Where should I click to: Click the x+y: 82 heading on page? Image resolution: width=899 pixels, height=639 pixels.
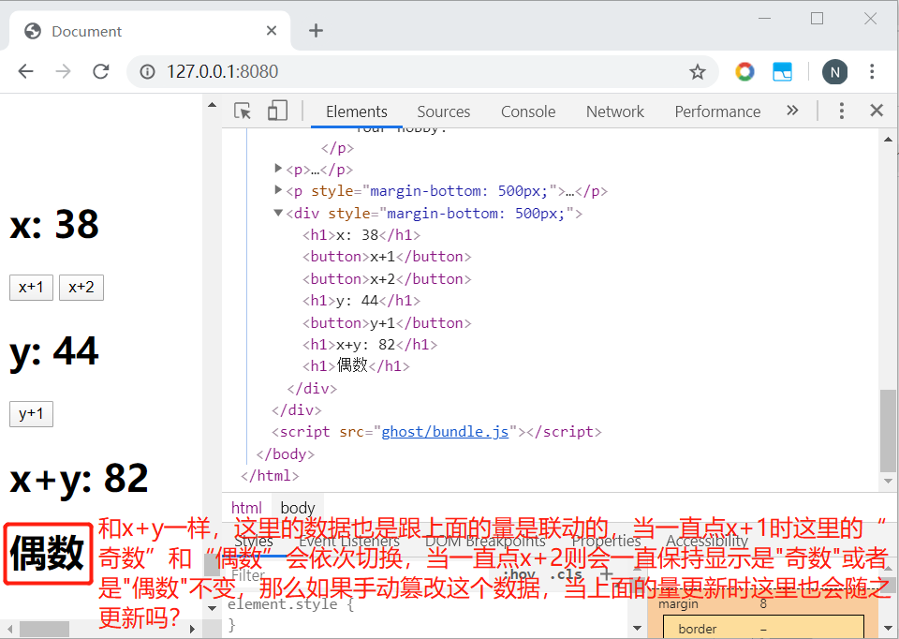(79, 479)
